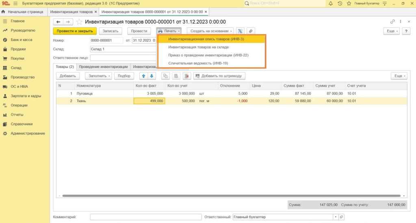416x223 pixels.
Task: Open the Отчеты section
Action: click(x=25, y=115)
